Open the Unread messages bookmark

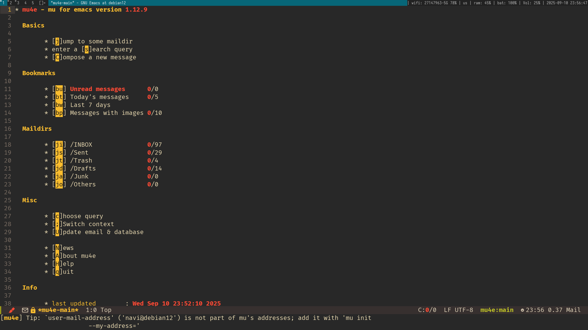pyautogui.click(x=97, y=89)
